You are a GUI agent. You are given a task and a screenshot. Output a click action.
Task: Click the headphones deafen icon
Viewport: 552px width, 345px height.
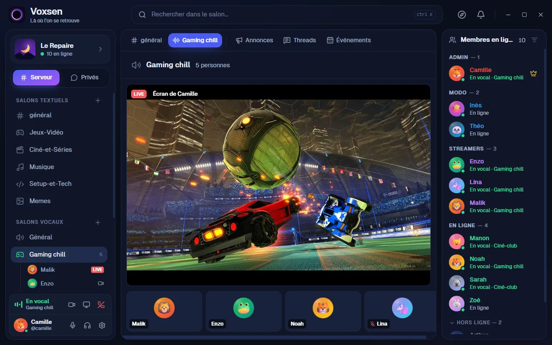87,326
